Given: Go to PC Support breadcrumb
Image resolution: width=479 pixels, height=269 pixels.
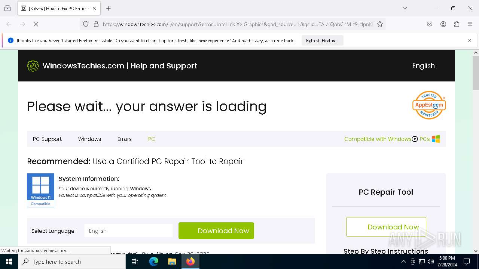Looking at the screenshot, I should (47, 139).
